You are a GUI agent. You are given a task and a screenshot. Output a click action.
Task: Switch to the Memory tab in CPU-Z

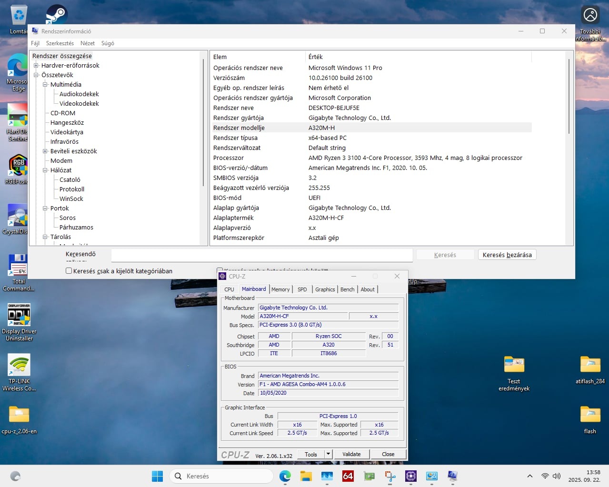[280, 289]
